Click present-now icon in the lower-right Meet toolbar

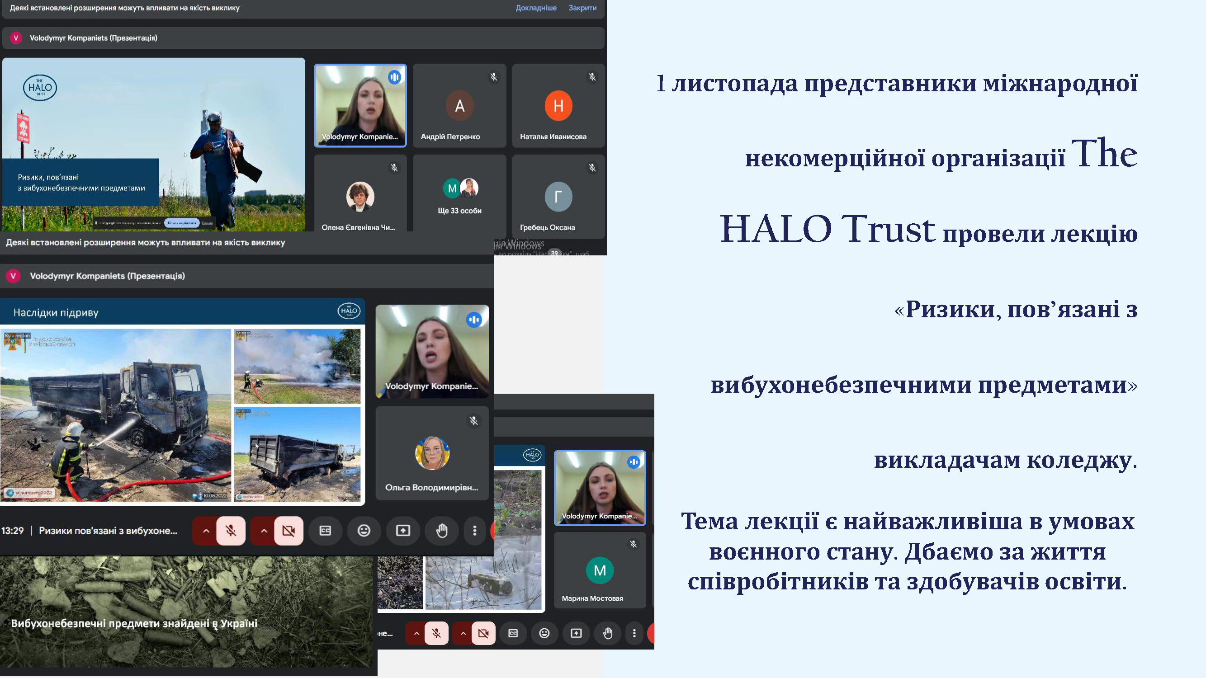(x=576, y=633)
